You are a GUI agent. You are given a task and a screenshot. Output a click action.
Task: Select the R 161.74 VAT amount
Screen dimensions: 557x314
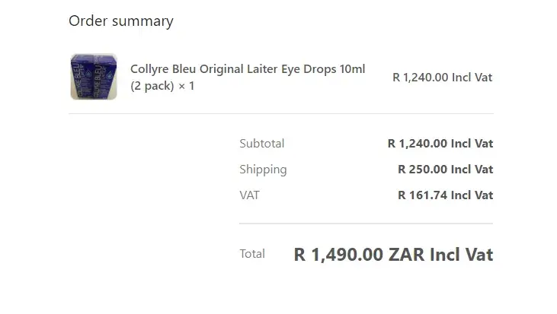pyautogui.click(x=423, y=195)
